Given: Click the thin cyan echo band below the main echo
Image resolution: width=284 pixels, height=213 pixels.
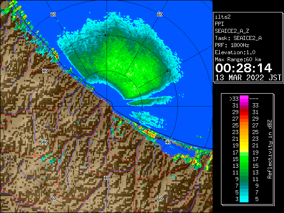Looking at the screenshot, I should point(150,101).
